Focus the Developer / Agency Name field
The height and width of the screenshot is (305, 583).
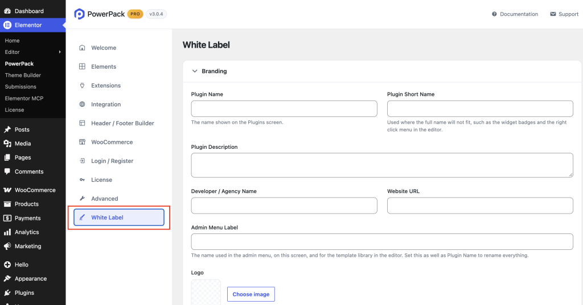tap(284, 206)
